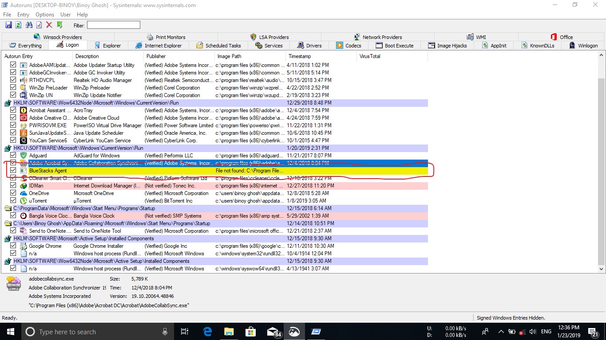This screenshot has height=340, width=606.
Task: Open the User menu
Action: (x=65, y=15)
